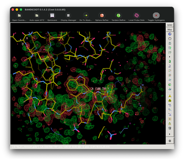Show Local Probe Dots
Screen dimensions: 184x162
tap(137, 17)
